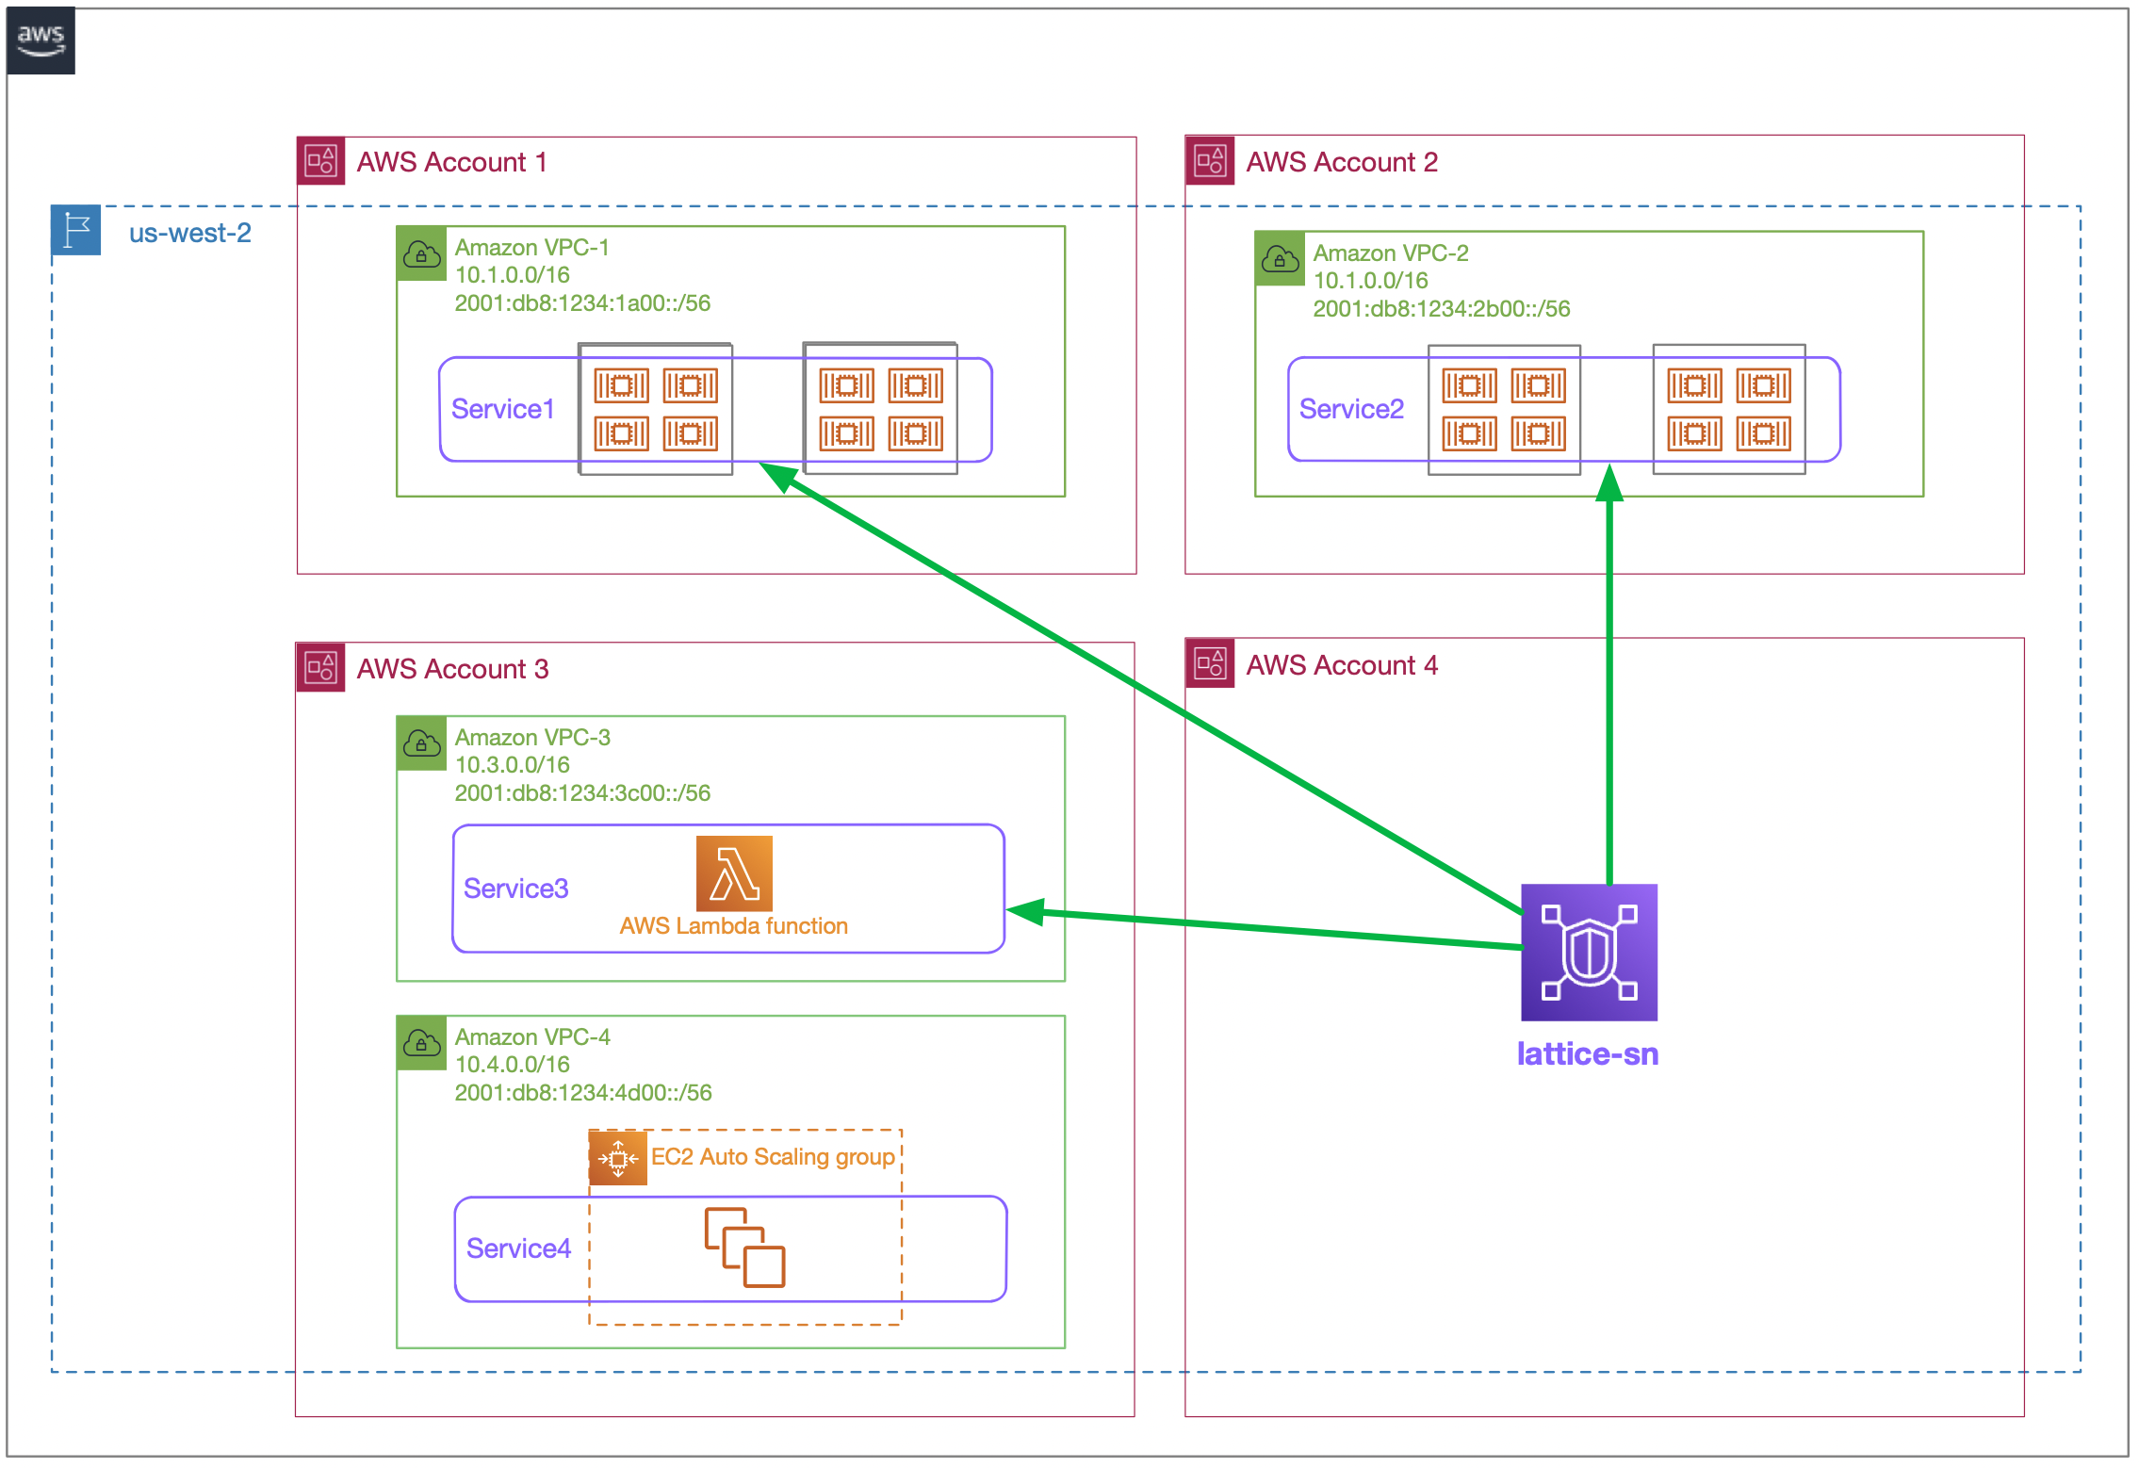2139x1468 pixels.
Task: Click the Service1 label text
Action: point(503,408)
